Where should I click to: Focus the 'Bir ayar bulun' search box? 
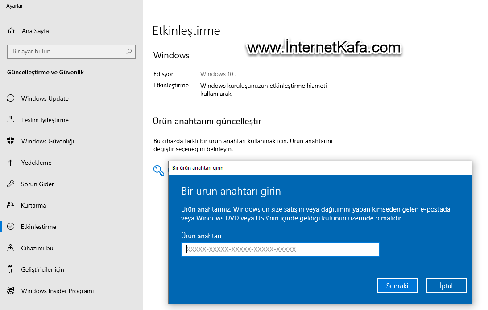[71, 52]
